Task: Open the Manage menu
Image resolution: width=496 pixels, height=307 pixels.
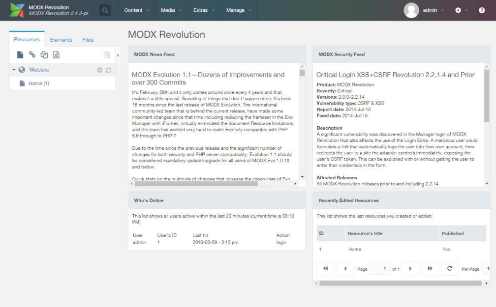Action: tap(239, 10)
